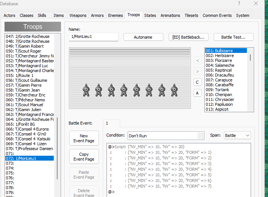Select troop 060: T/Pêcheur Nemo
Screen dimensions: 268x197
[30, 100]
